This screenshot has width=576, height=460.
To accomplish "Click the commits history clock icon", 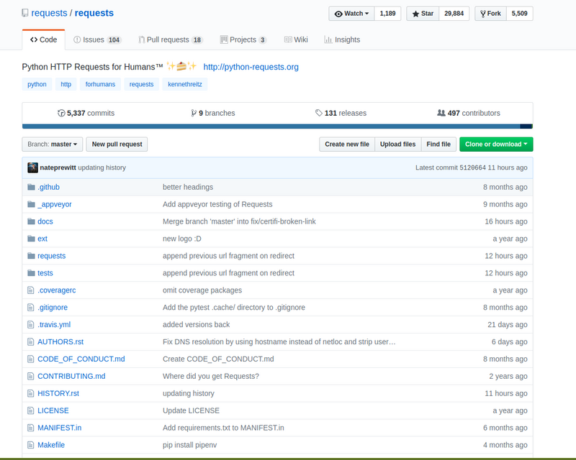I will pyautogui.click(x=61, y=113).
